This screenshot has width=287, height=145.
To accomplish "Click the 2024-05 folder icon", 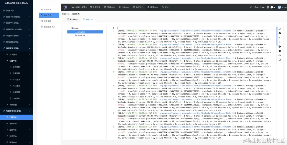I will click(x=75, y=36).
